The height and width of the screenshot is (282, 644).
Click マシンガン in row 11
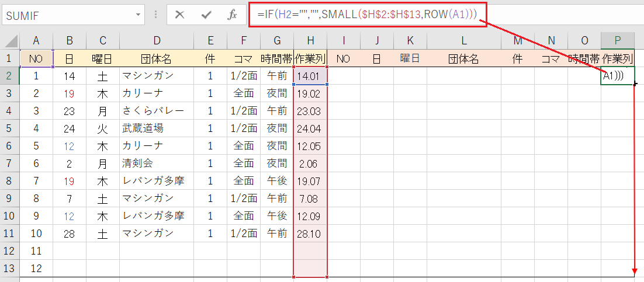[x=157, y=234]
